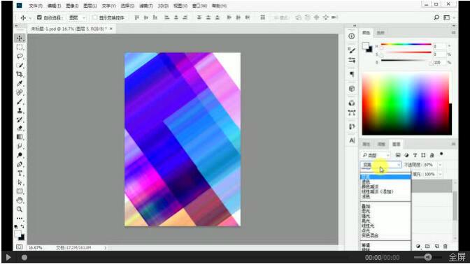
Task: Toggle shape layer filter icon
Action: pos(423,155)
